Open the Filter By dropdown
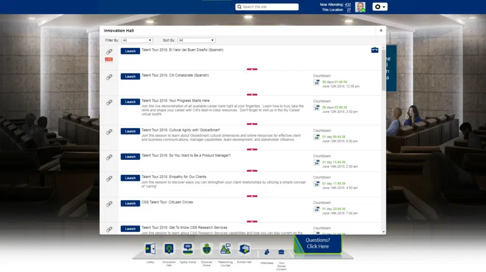 [137, 40]
